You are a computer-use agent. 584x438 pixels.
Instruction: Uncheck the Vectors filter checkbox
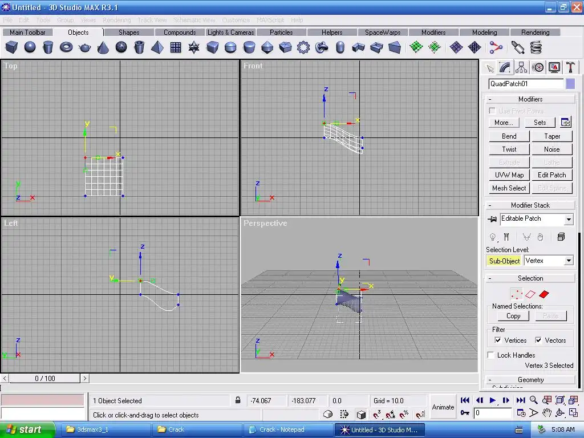click(x=538, y=340)
